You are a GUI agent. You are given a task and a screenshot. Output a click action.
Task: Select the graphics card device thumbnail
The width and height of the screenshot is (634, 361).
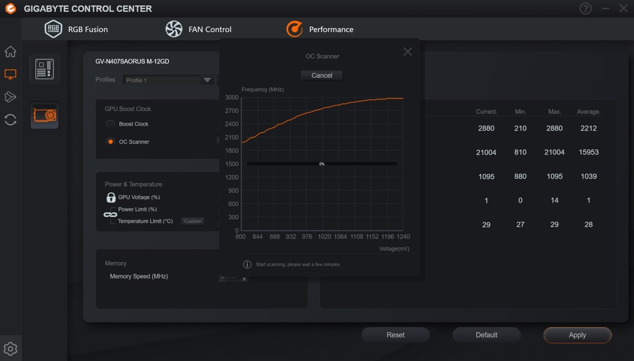pyautogui.click(x=44, y=115)
